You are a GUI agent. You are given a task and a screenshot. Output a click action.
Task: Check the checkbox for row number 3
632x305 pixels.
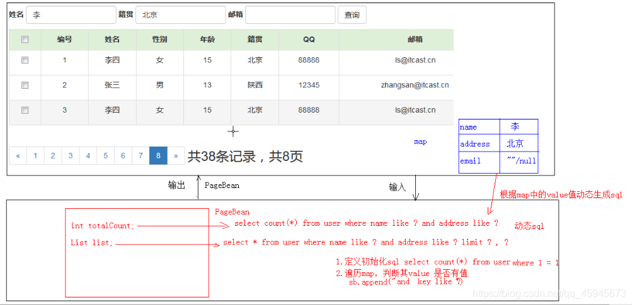(x=25, y=110)
